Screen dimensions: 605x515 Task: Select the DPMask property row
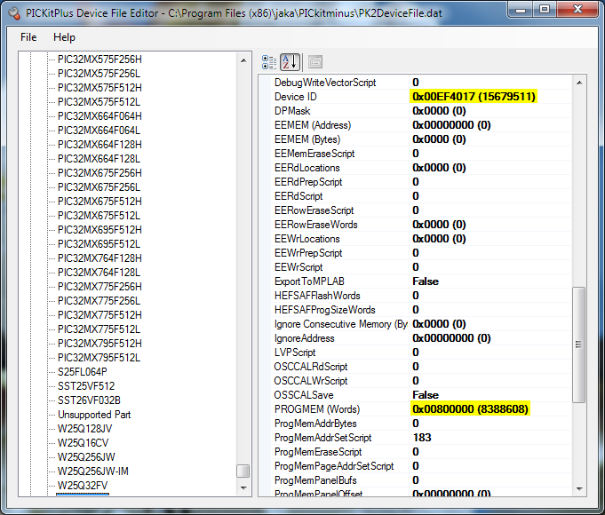click(422, 111)
